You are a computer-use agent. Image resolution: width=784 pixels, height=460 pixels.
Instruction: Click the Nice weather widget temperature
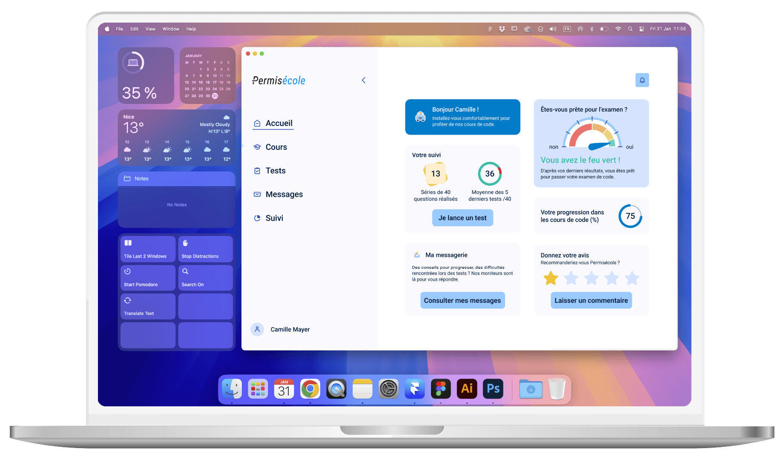pyautogui.click(x=133, y=128)
